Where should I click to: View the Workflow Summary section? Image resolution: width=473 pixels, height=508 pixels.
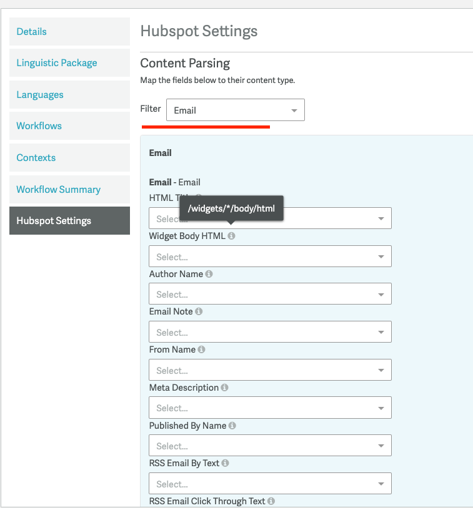(69, 189)
